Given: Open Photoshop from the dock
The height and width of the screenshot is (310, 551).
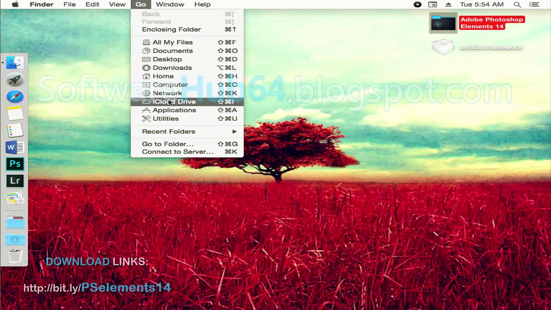Looking at the screenshot, I should point(15,164).
